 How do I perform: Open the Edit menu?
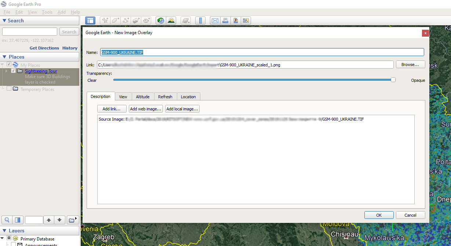(19, 12)
